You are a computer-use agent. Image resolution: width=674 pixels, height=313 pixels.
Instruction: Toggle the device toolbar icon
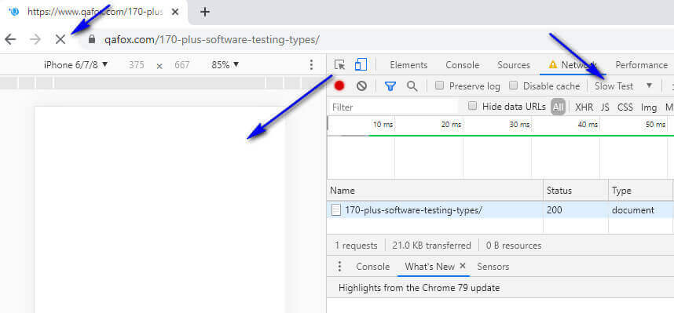(x=361, y=65)
